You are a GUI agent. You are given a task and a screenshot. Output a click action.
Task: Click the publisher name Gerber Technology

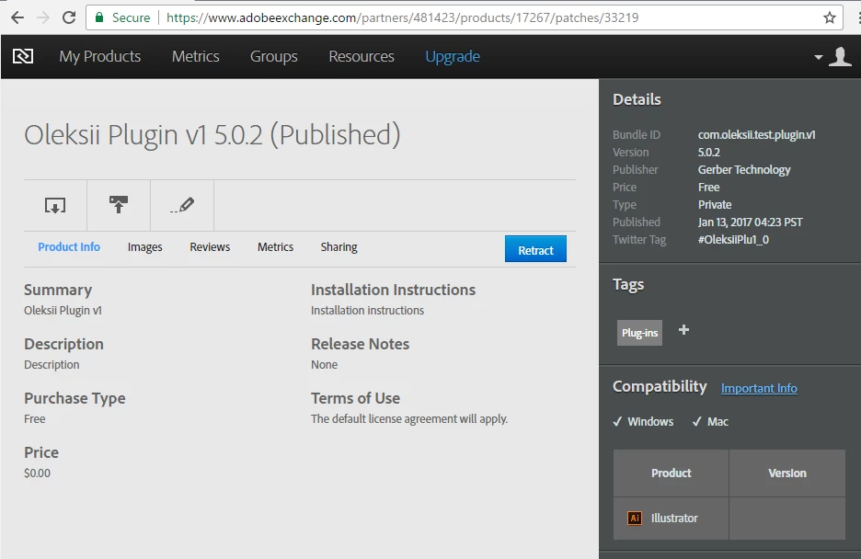(x=744, y=170)
